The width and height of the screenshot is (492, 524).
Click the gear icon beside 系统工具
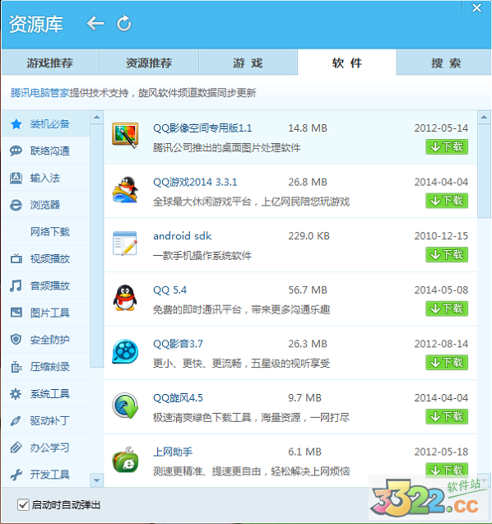(x=16, y=394)
